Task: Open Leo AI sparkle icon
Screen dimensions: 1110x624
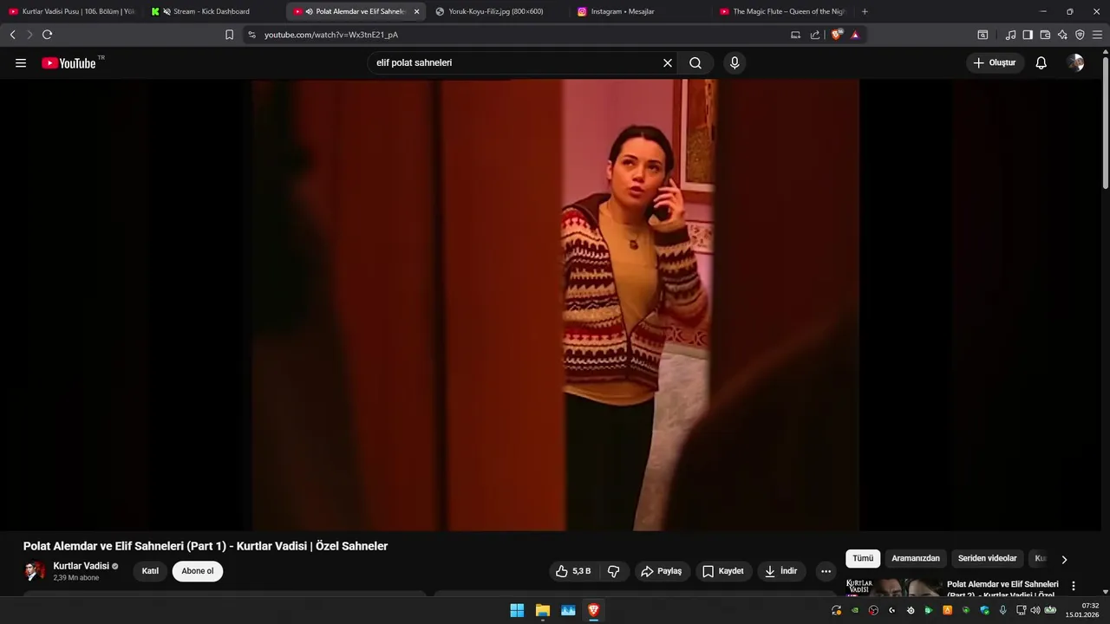Action: [1062, 35]
